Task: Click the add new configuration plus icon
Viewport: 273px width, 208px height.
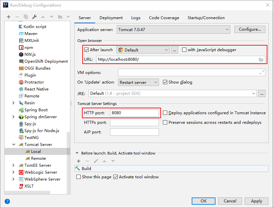Action: [x=9, y=17]
